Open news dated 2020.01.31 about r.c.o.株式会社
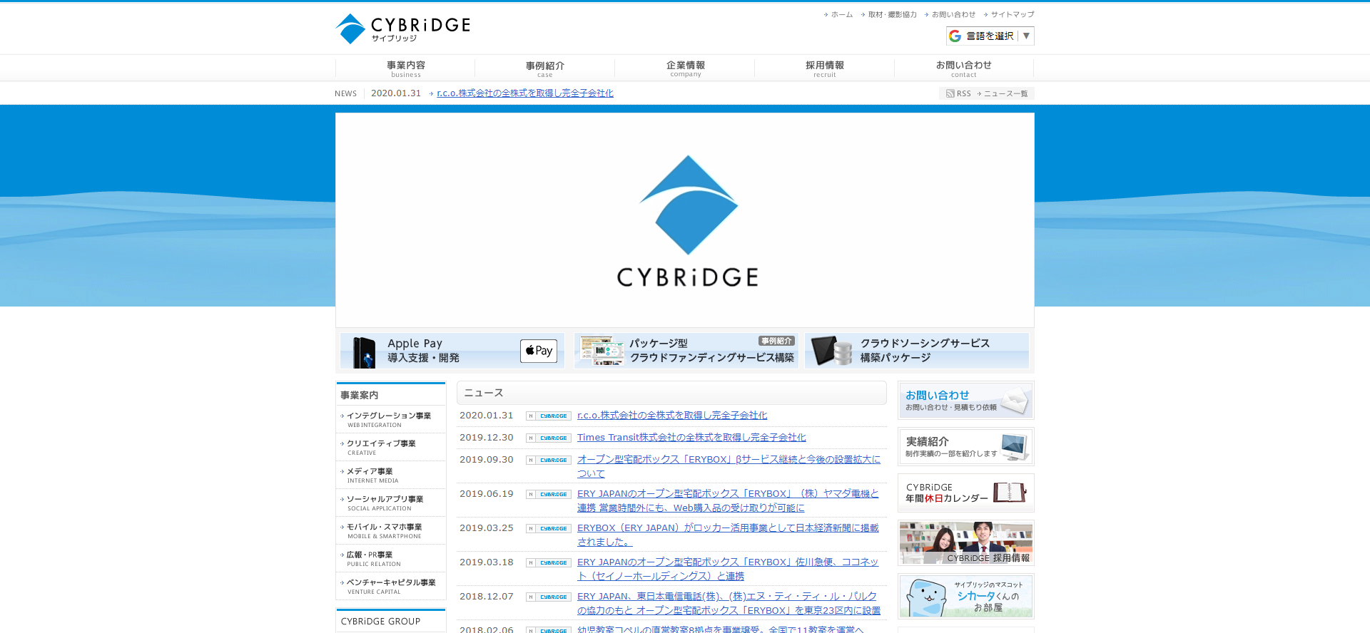Screen dimensions: 1370x633 tap(672, 416)
